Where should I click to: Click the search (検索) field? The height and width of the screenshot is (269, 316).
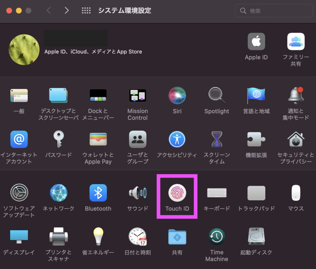(274, 10)
